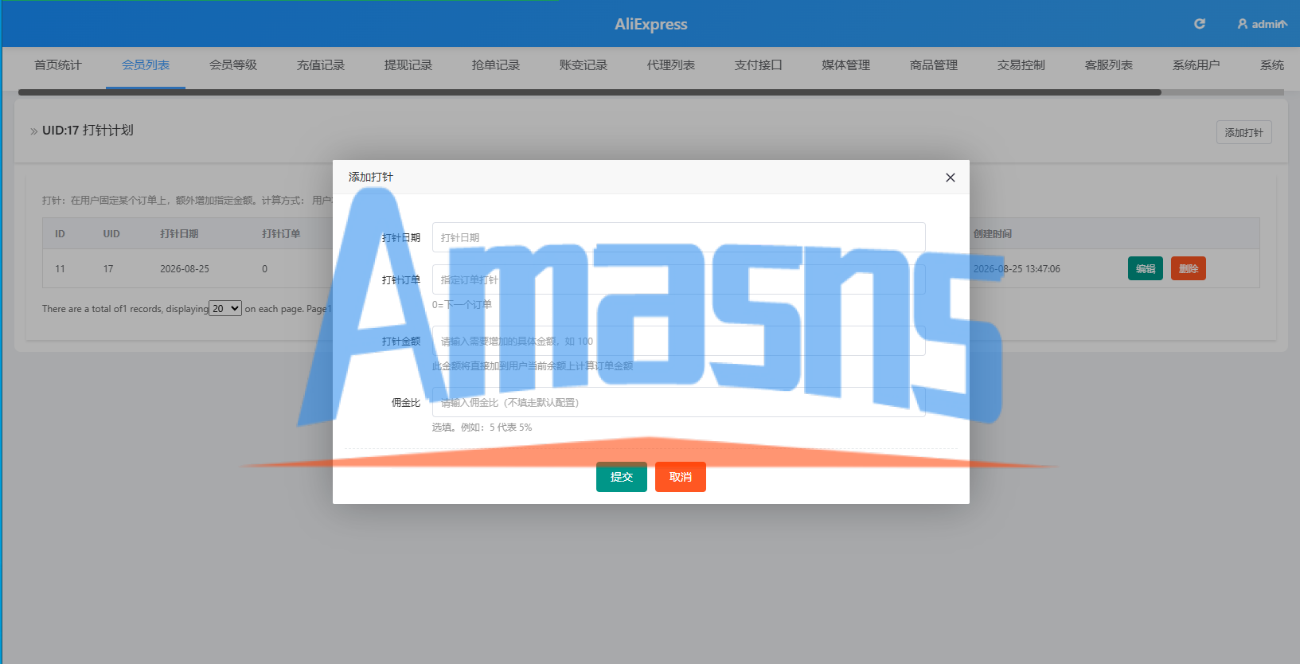The height and width of the screenshot is (664, 1300).
Task: Click the refresh icon in top bar
Action: point(1200,24)
